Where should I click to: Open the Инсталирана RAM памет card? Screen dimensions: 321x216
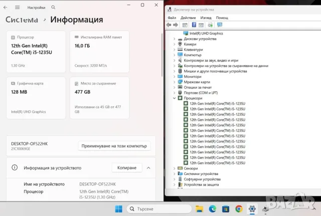[99, 52]
